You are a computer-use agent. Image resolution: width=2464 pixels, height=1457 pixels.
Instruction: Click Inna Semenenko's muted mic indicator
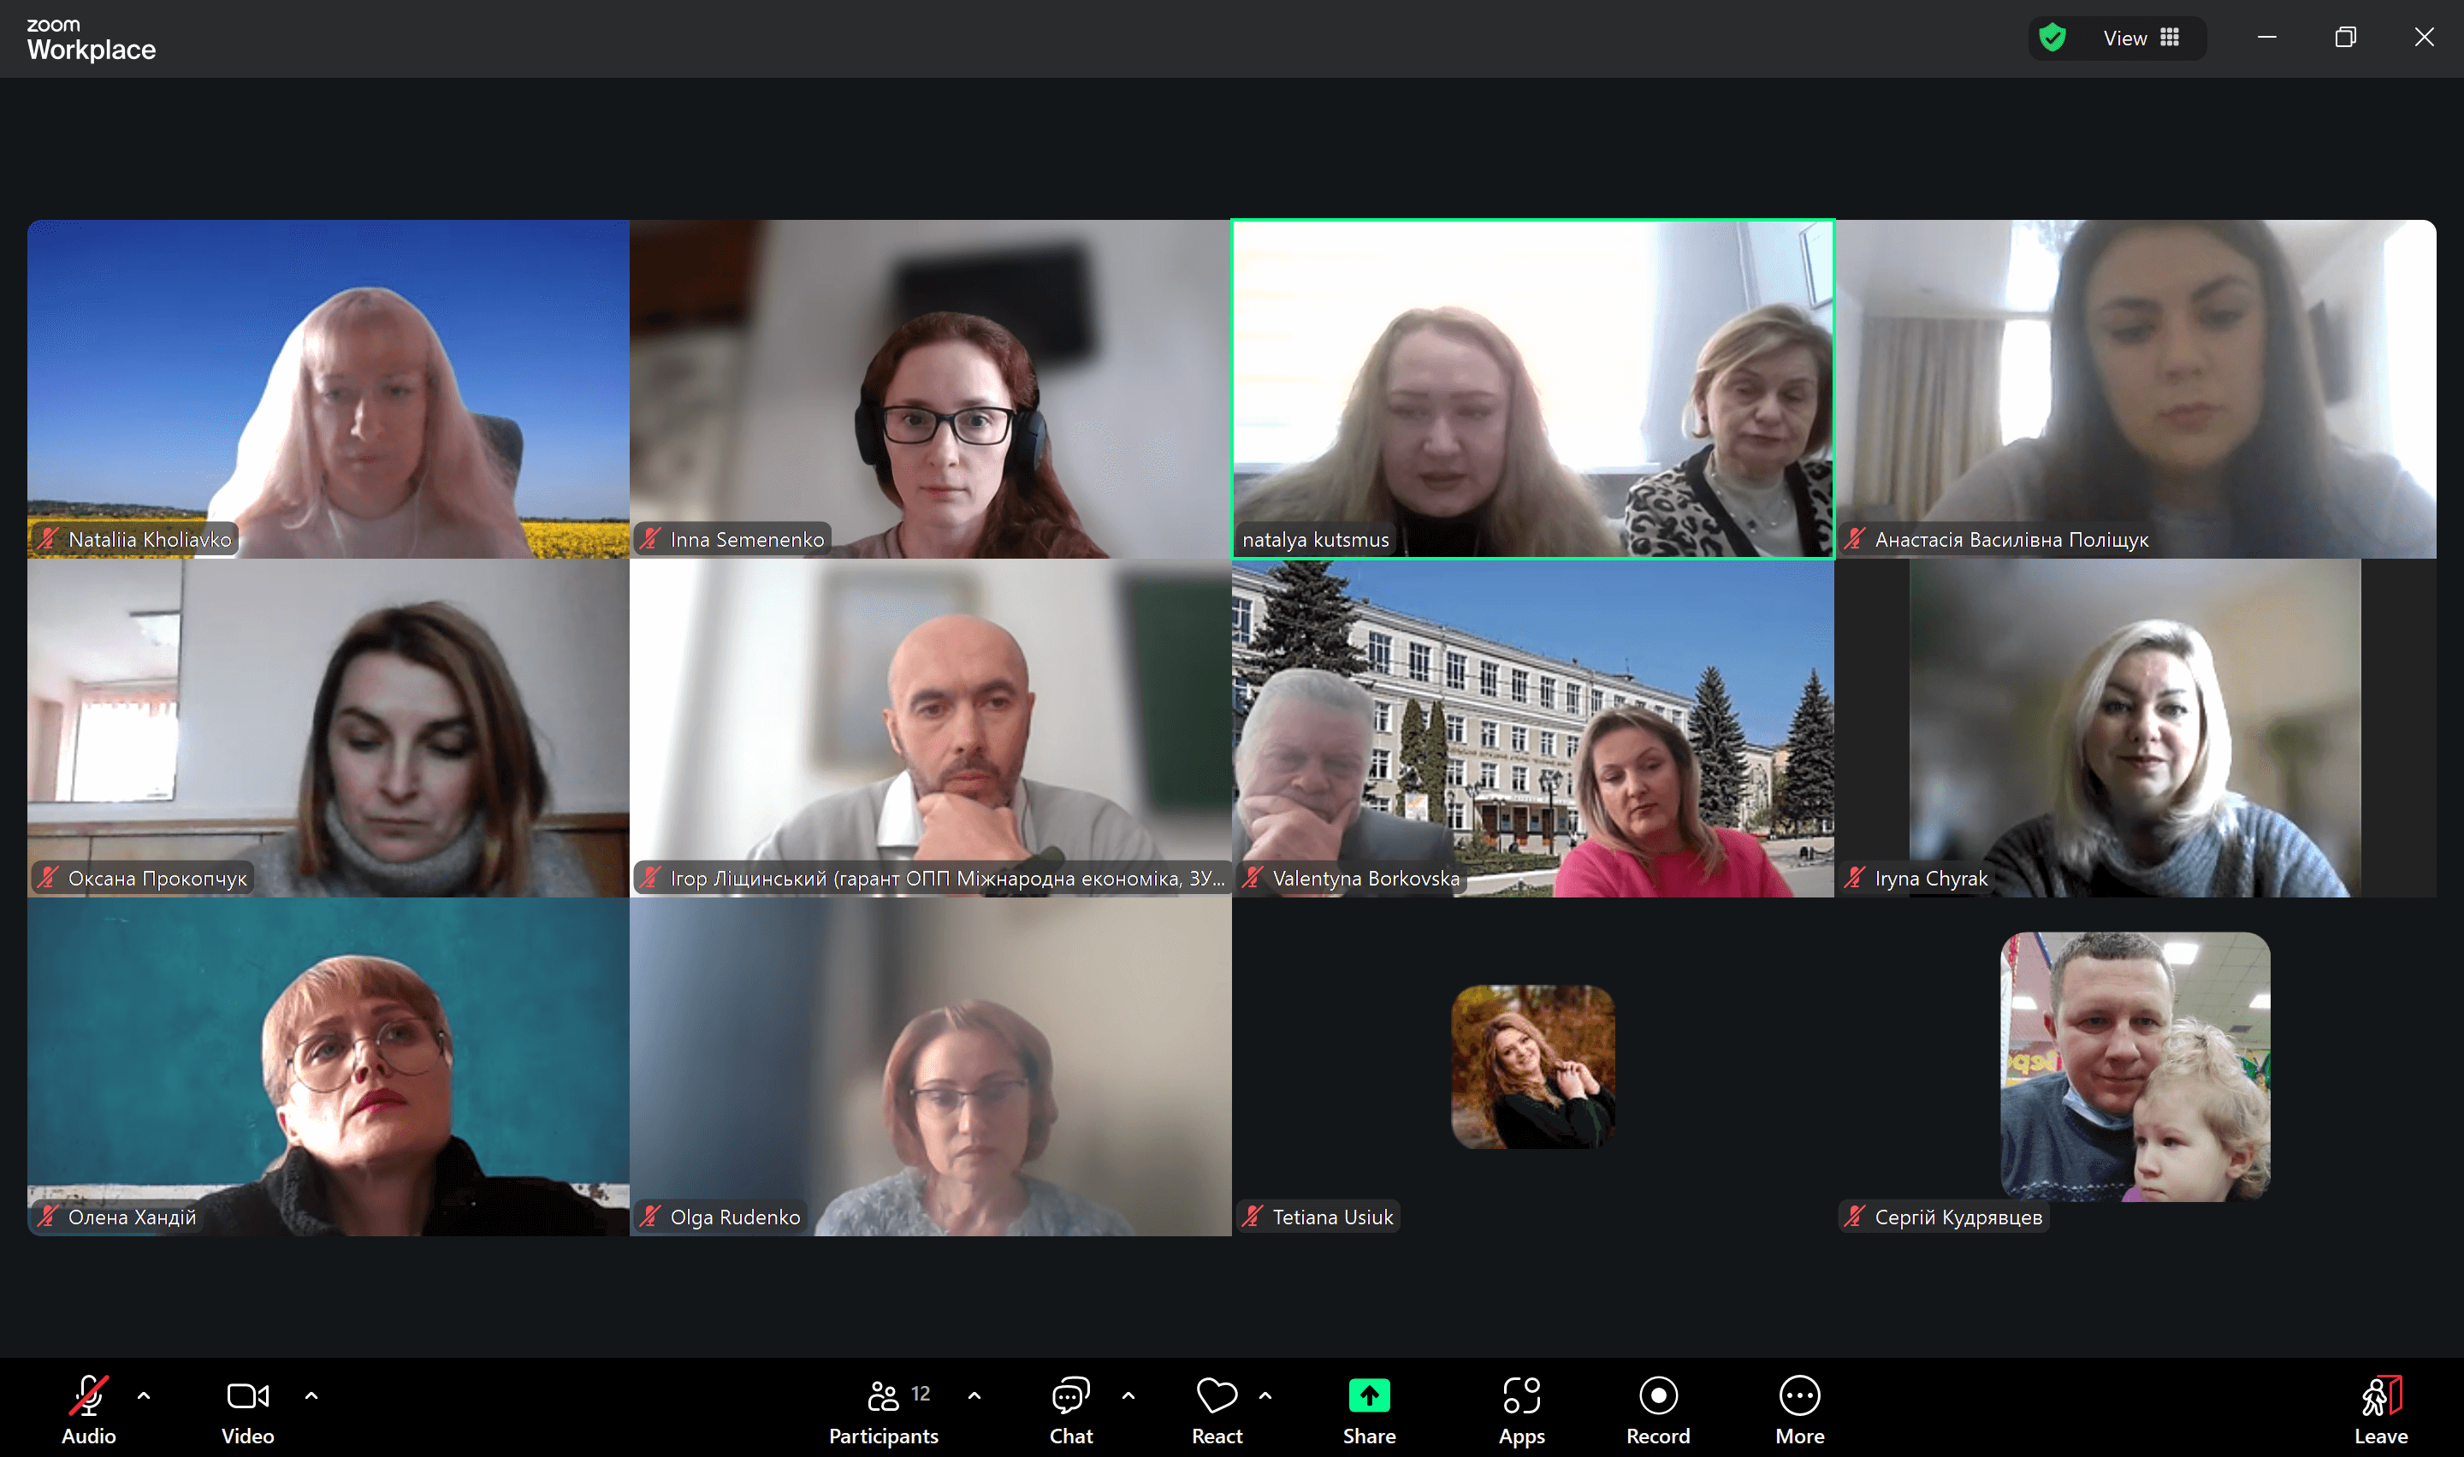650,538
